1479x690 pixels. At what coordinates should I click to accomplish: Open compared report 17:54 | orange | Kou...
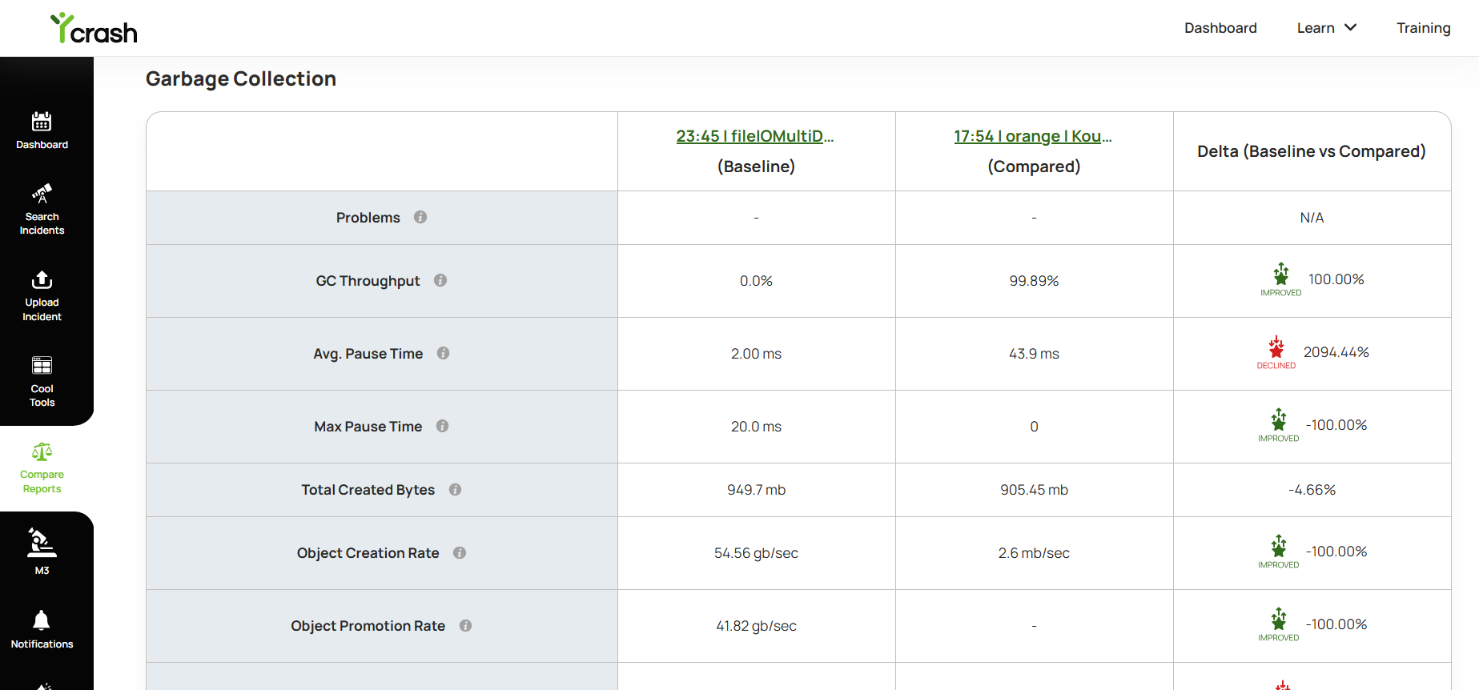pyautogui.click(x=1033, y=136)
